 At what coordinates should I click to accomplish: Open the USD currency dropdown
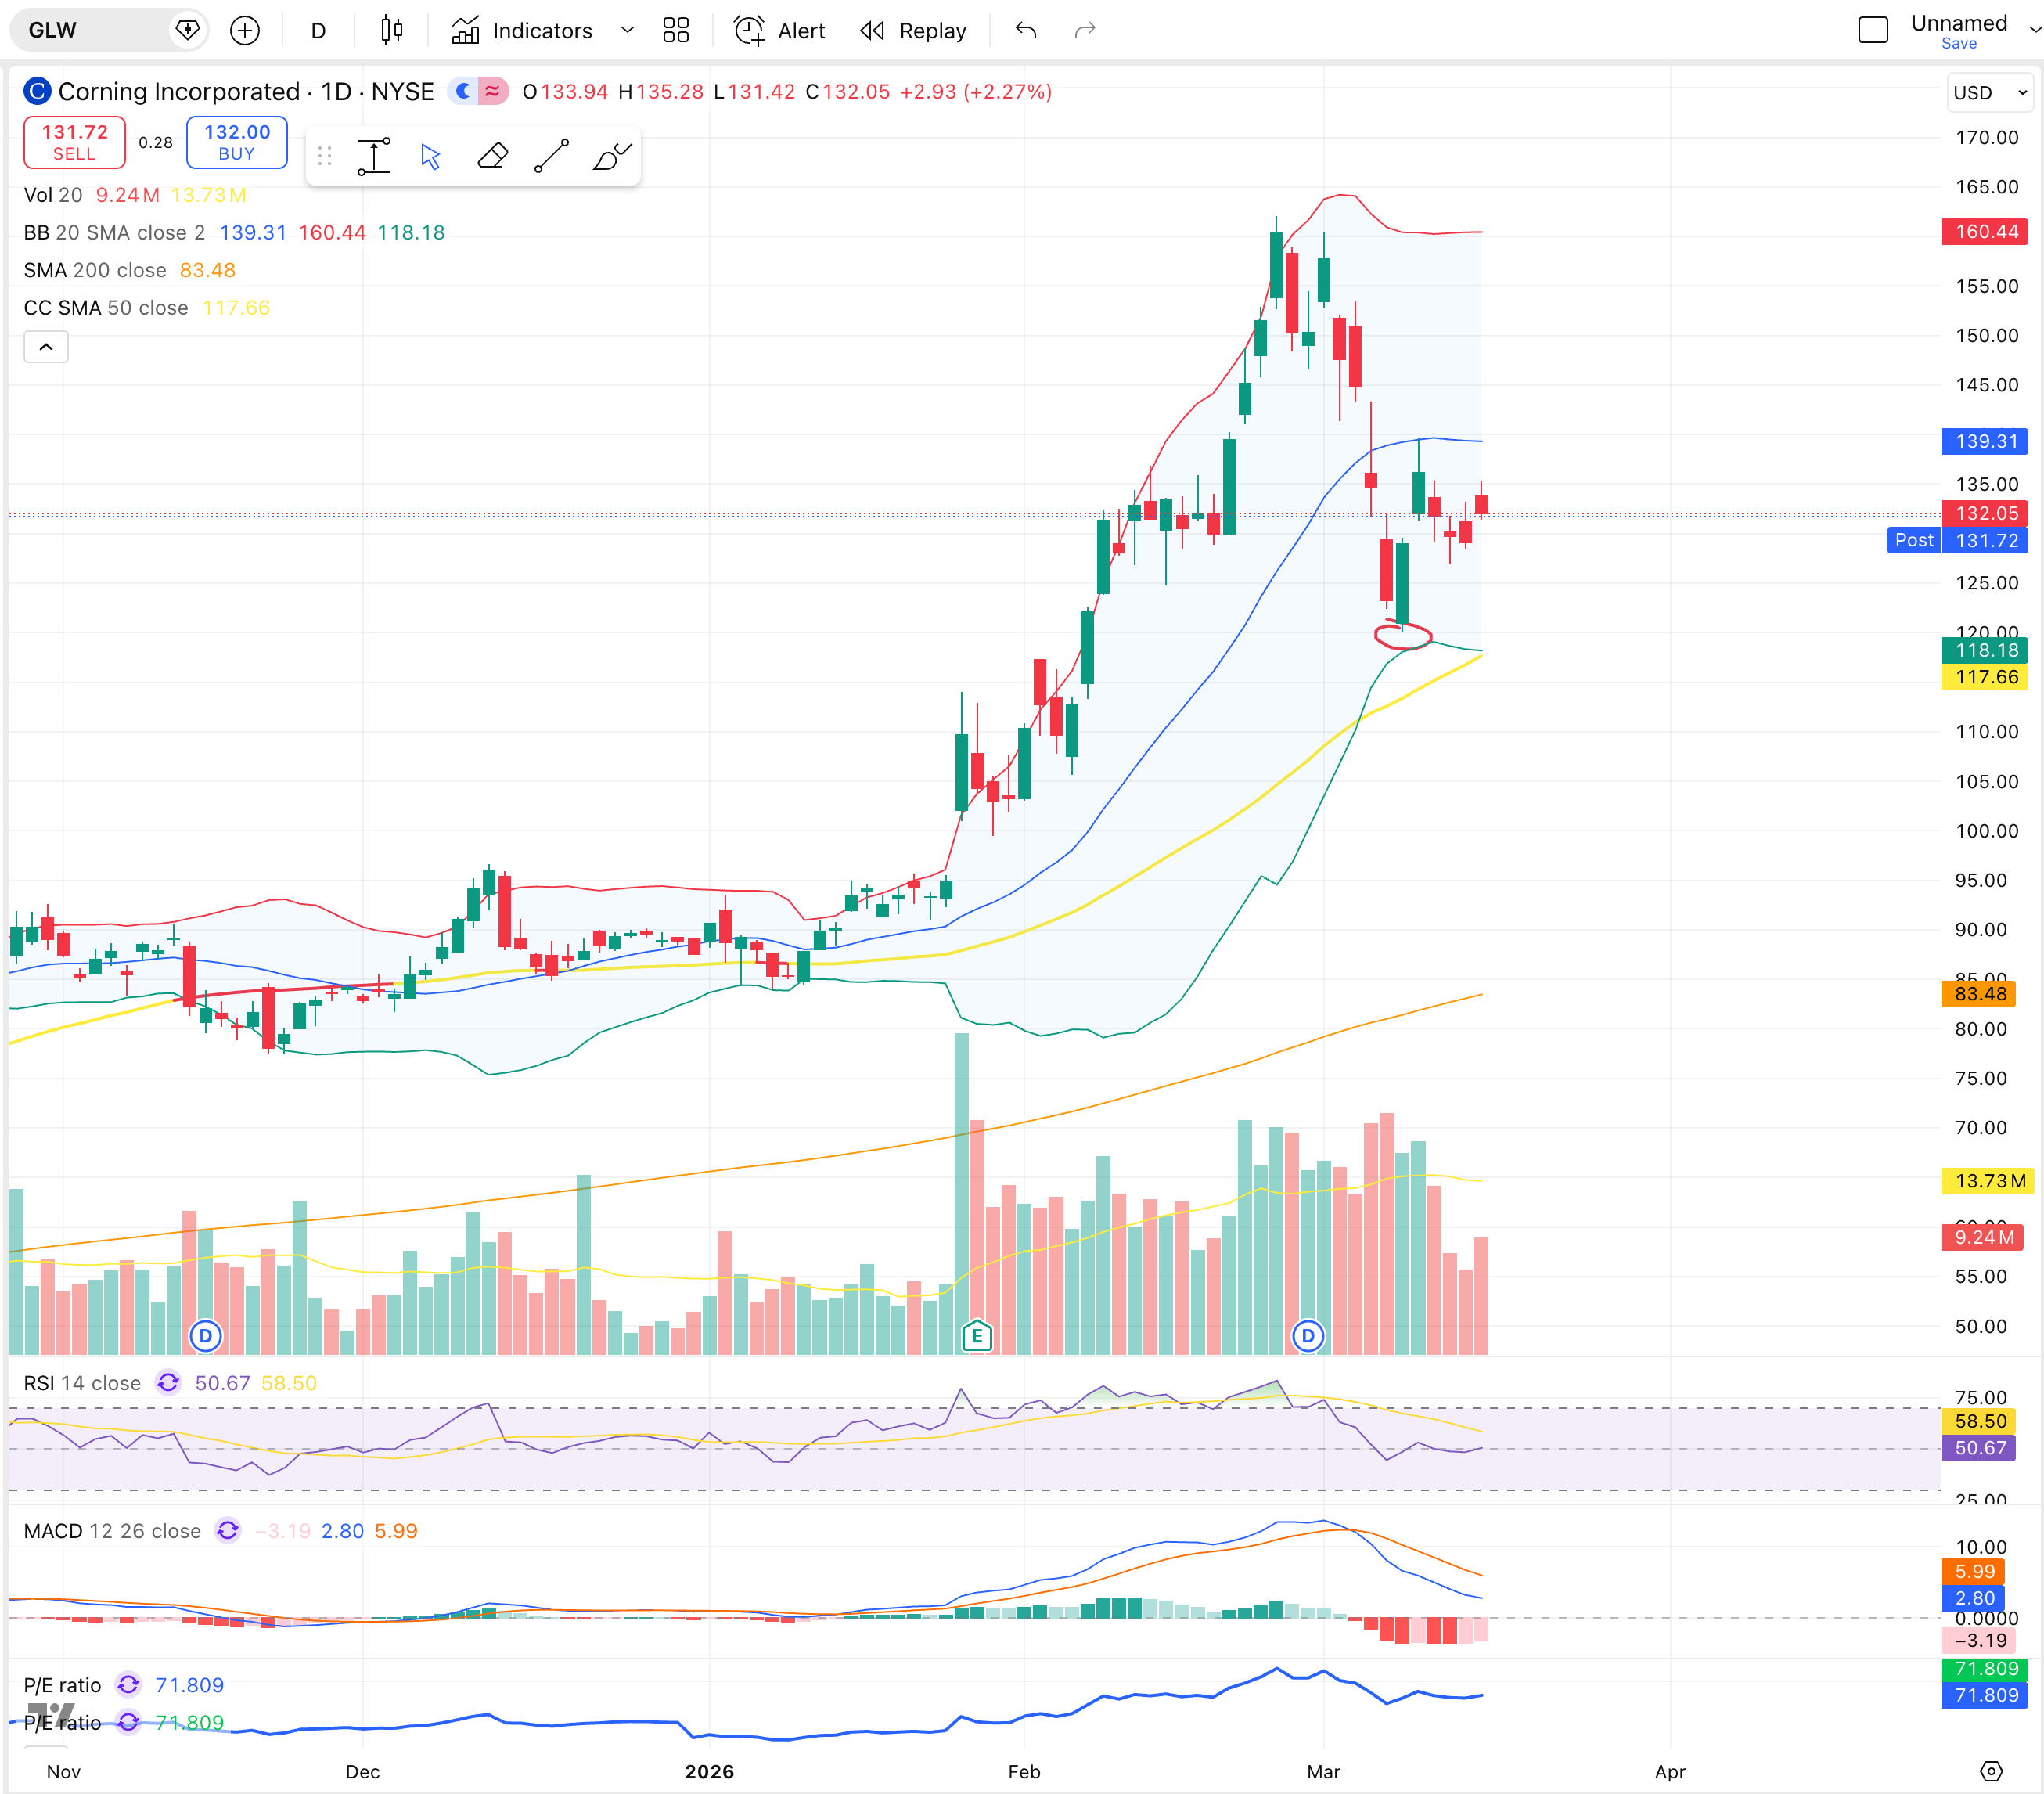click(1989, 93)
